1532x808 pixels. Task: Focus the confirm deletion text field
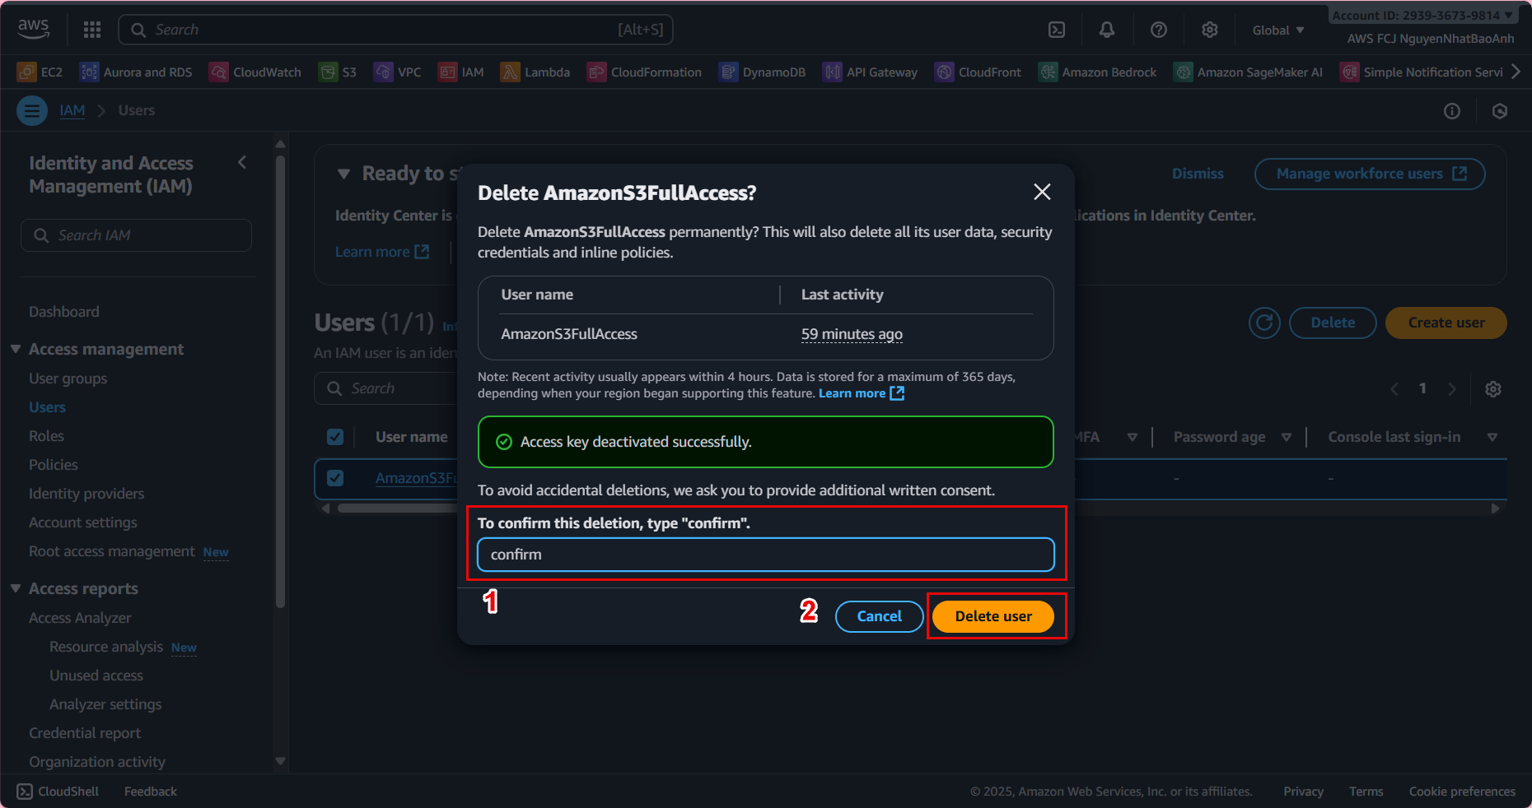click(765, 555)
